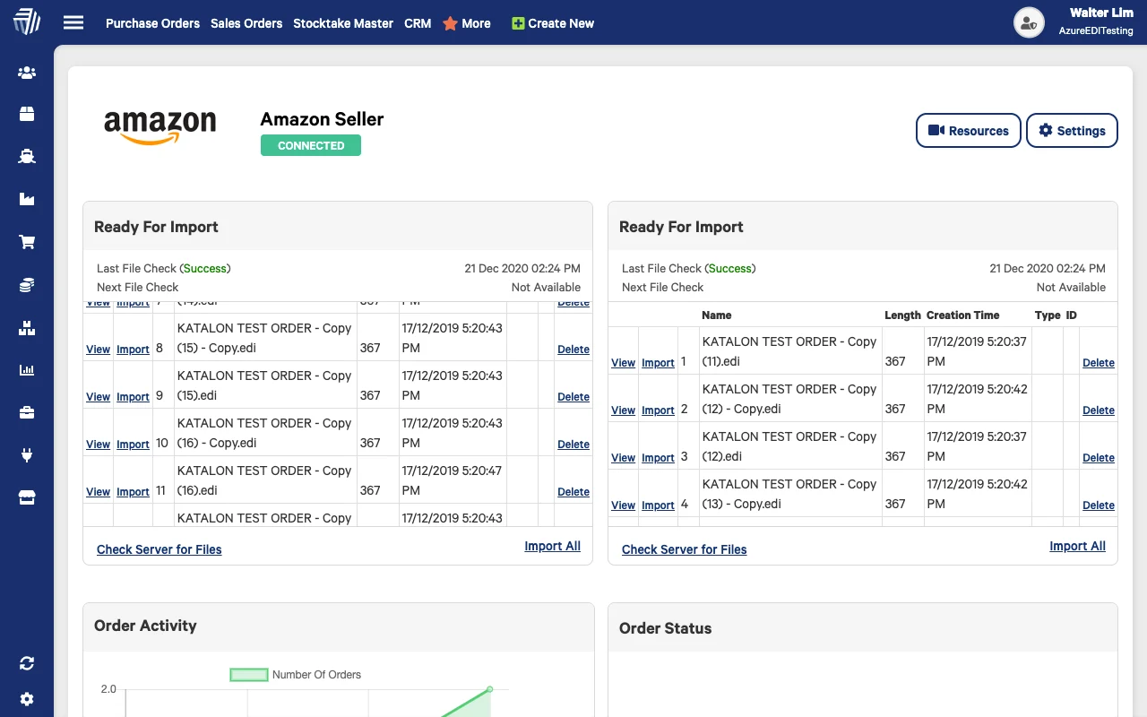
Task: Open the storefront icon in the sidebar
Action: pyautogui.click(x=26, y=497)
